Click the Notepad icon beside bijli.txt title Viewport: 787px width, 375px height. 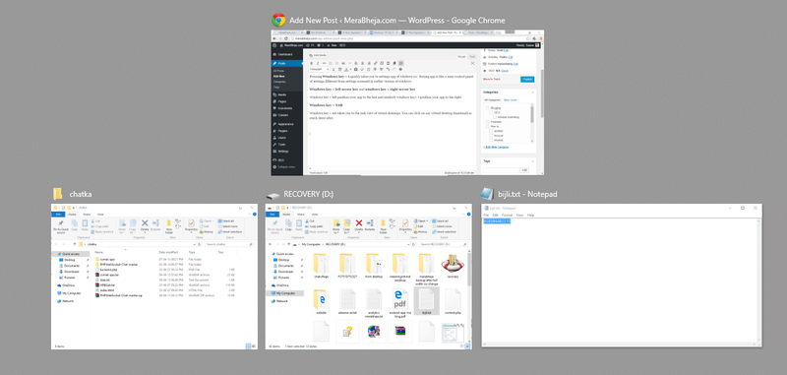coord(486,194)
